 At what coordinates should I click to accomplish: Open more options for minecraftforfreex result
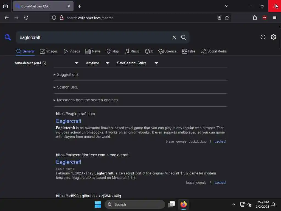tap(210, 183)
